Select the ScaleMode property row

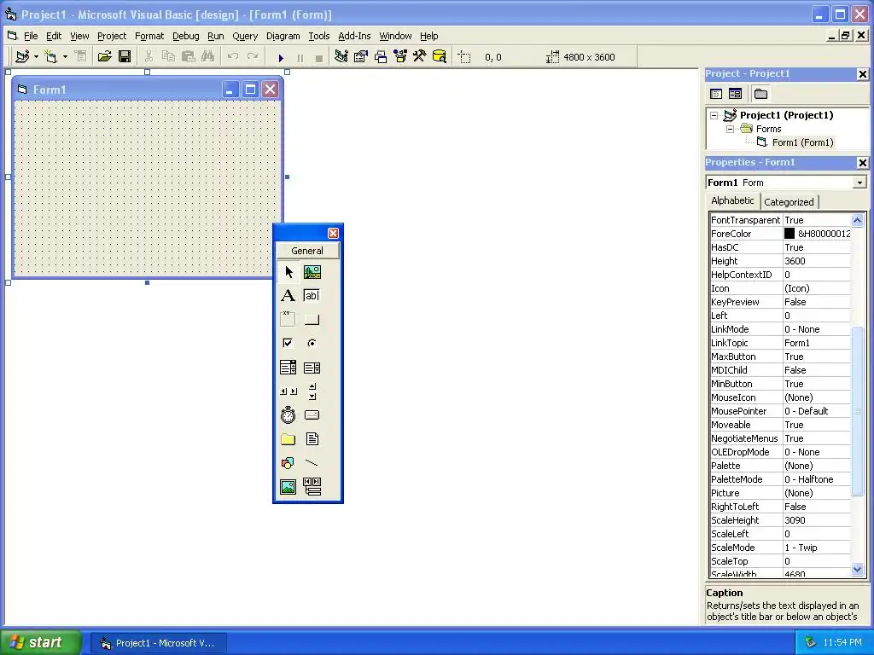pos(780,548)
